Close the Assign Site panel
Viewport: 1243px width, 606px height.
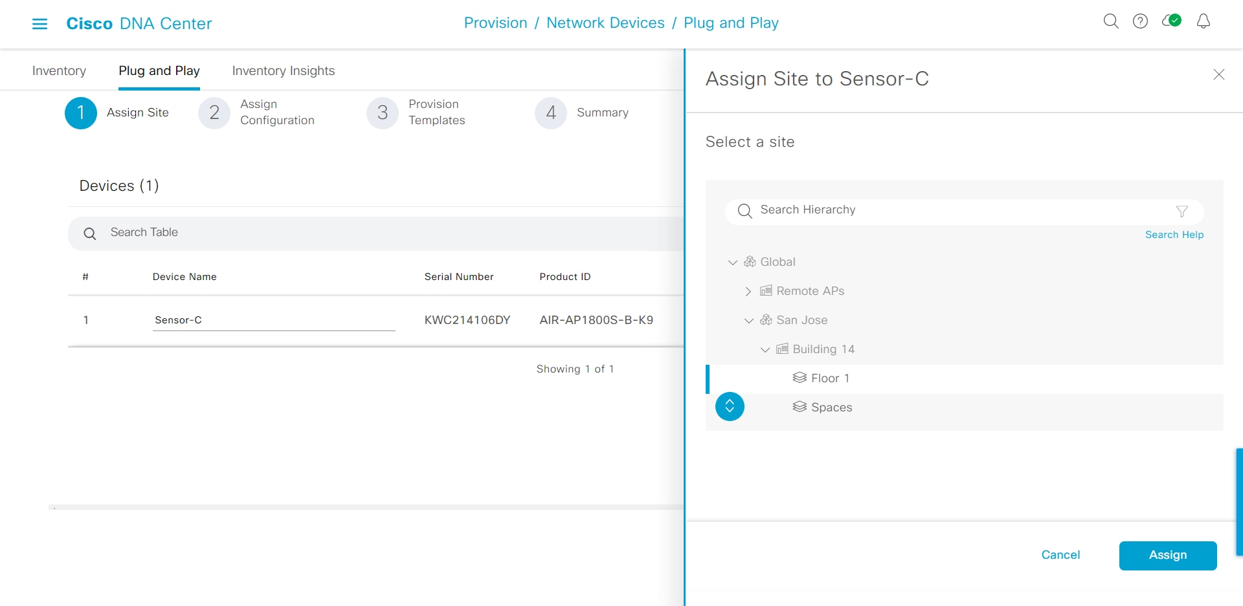[1218, 74]
